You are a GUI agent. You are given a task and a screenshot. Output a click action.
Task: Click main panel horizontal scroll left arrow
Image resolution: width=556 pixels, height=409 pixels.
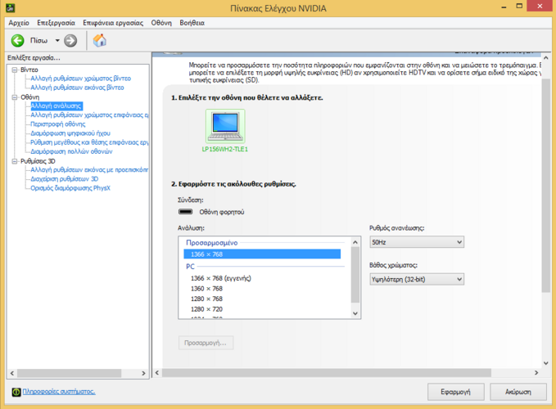(x=157, y=372)
